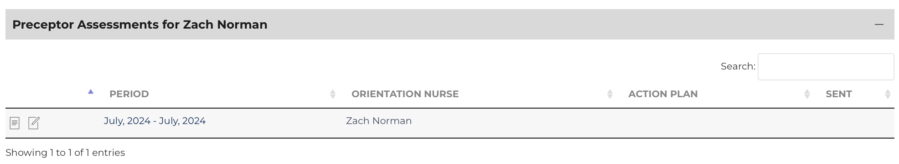The image size is (899, 164).
Task: Click the Search label text
Action: 738,66
